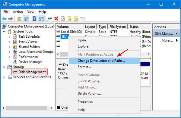Click More ... in Actions pane
This screenshot has width=181, height=118.
pos(167,40)
